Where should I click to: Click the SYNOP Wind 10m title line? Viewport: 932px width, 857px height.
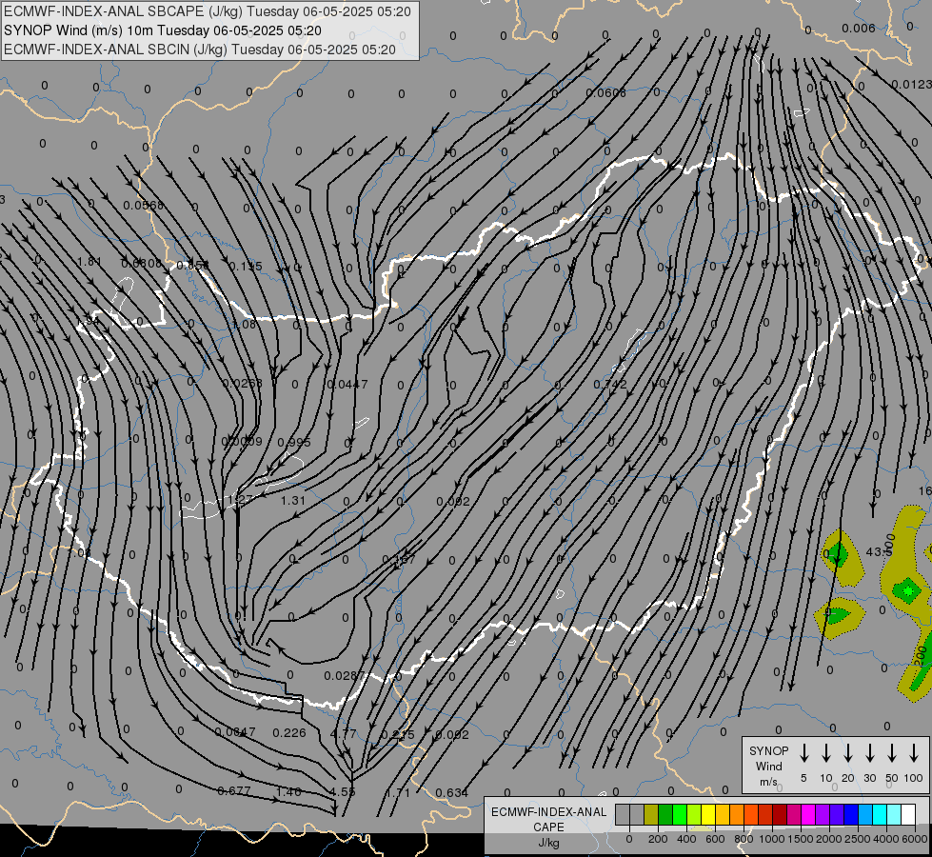(x=162, y=30)
